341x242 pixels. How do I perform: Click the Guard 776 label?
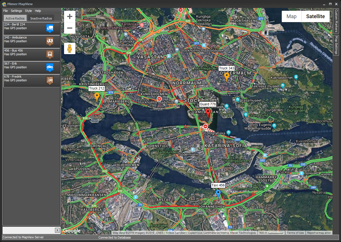coord(208,104)
